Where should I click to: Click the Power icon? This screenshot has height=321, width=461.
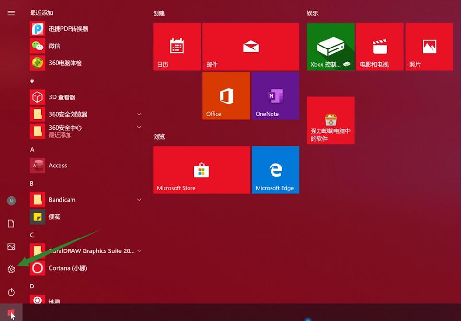point(11,292)
